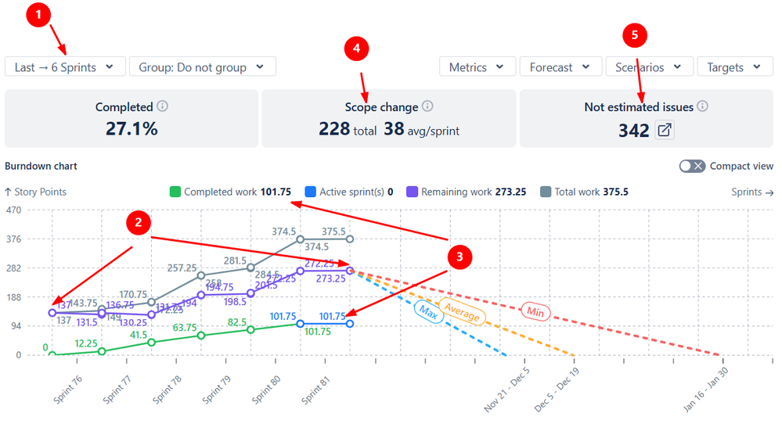
Task: Click the Max forecast line label
Action: [x=427, y=311]
